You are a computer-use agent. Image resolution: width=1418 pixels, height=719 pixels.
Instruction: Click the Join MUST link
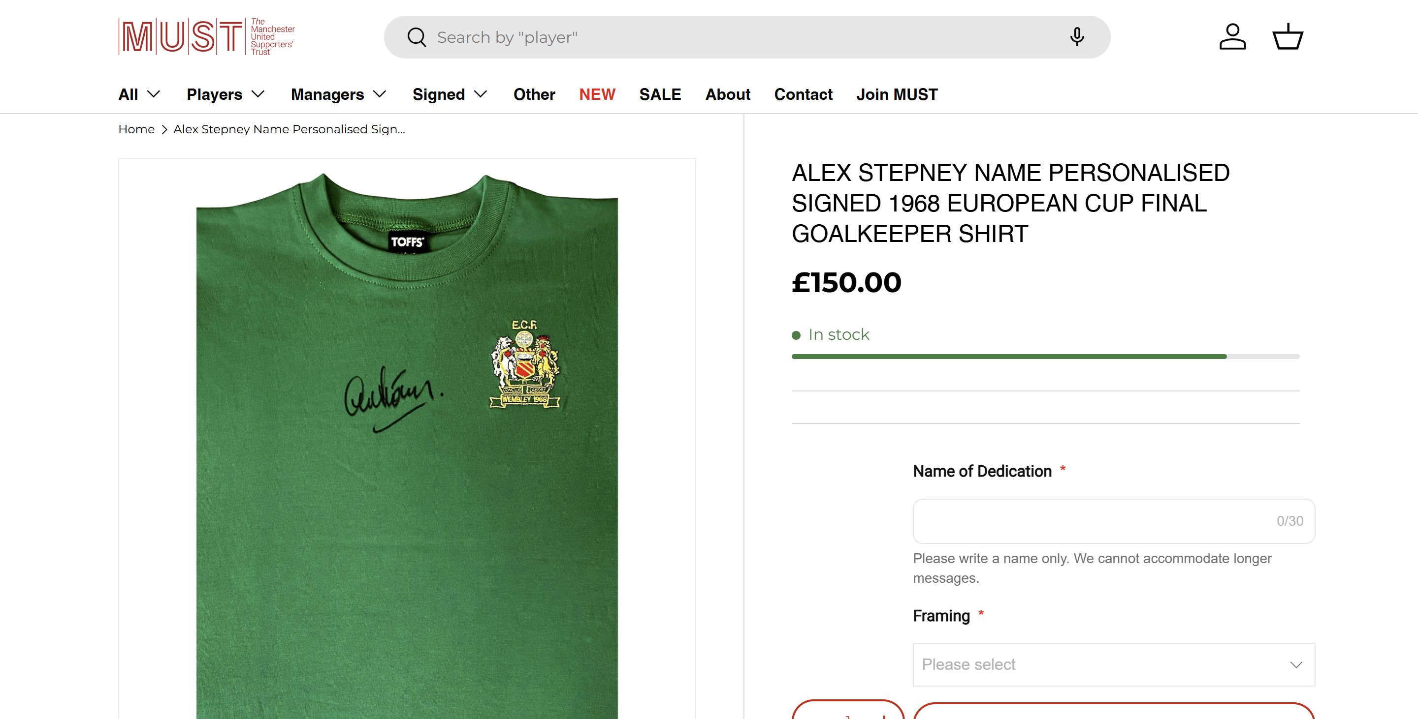[x=897, y=94]
